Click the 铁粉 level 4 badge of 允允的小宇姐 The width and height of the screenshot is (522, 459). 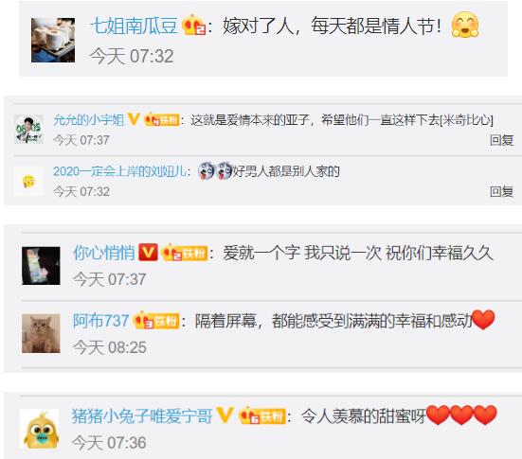161,119
